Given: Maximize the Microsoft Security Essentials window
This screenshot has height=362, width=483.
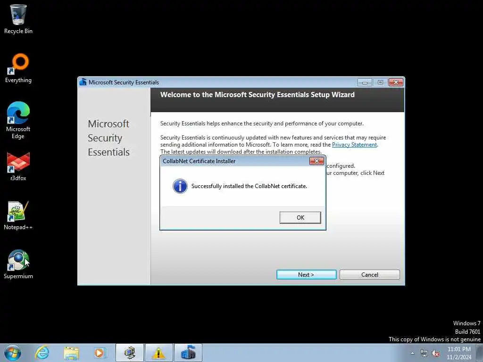Looking at the screenshot, I should tap(380, 82).
